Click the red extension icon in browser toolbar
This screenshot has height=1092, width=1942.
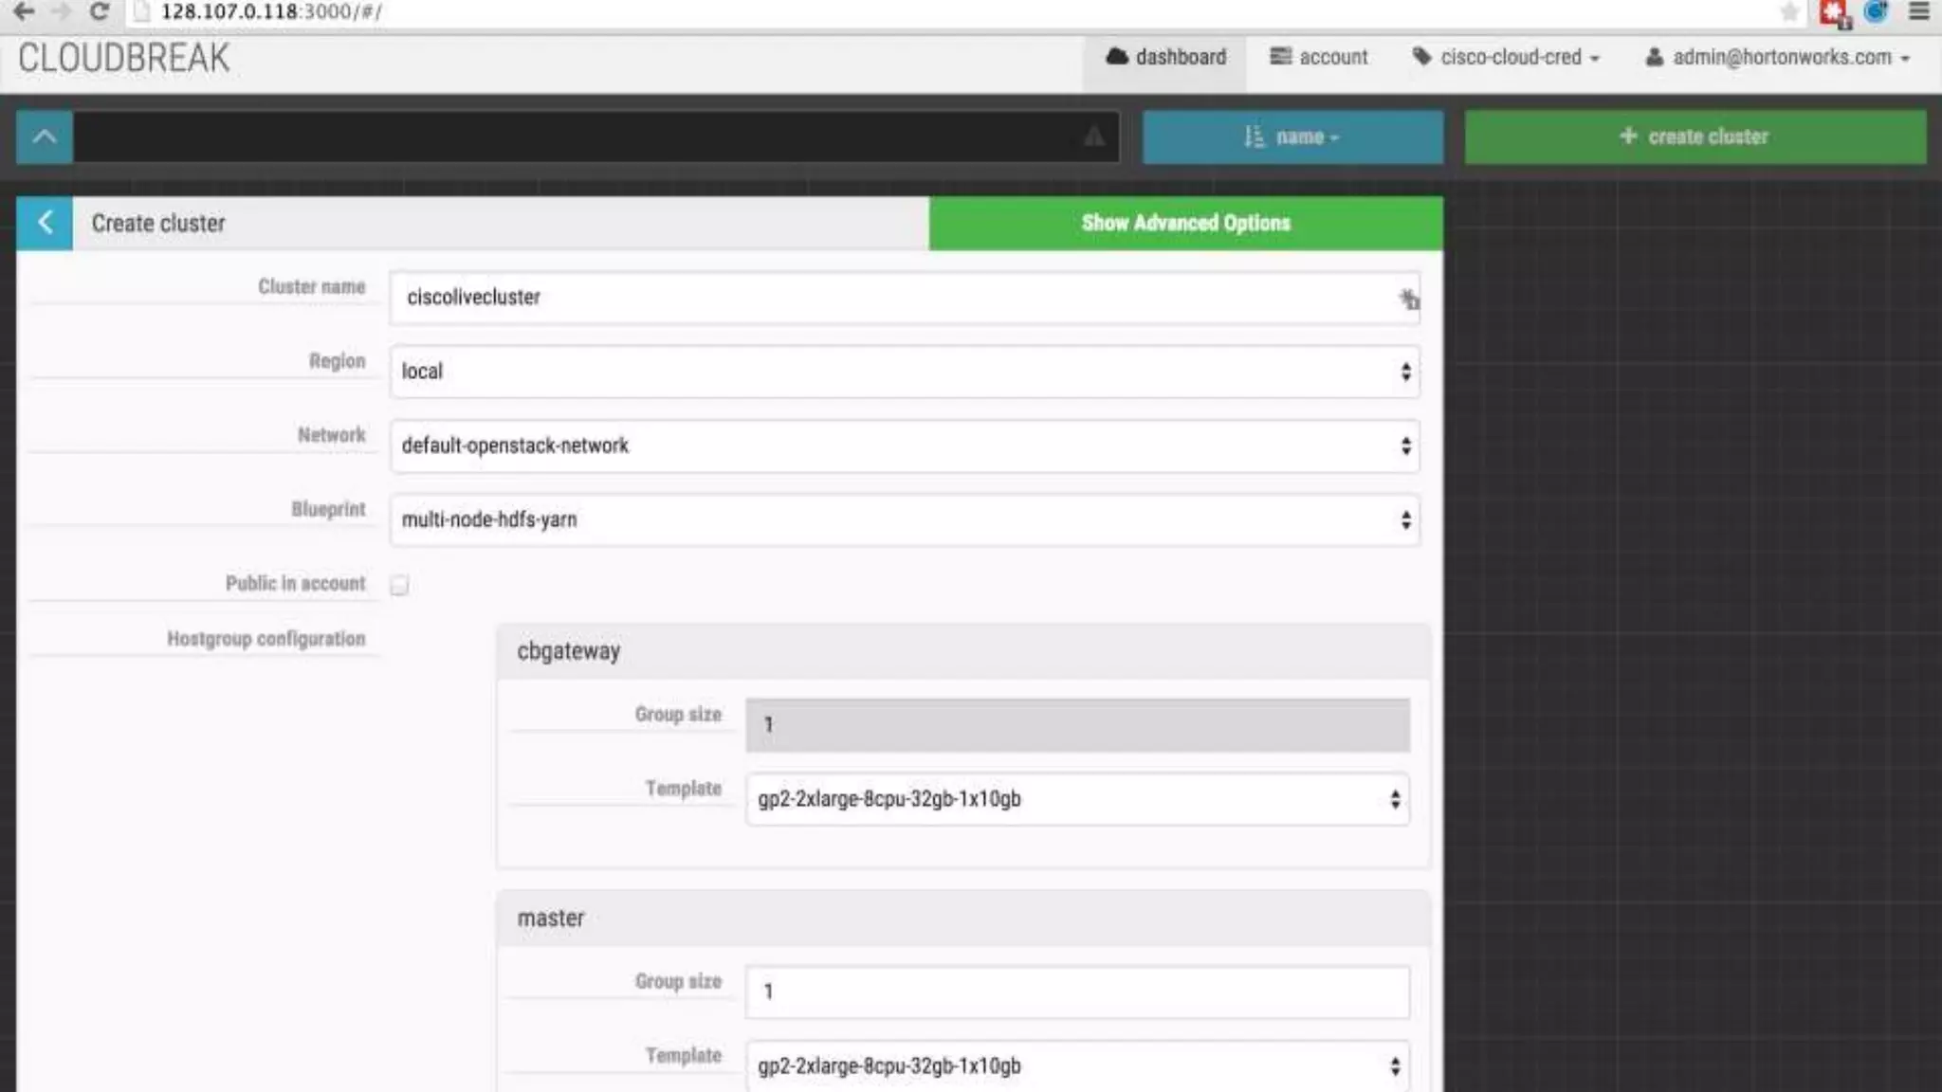coord(1833,12)
